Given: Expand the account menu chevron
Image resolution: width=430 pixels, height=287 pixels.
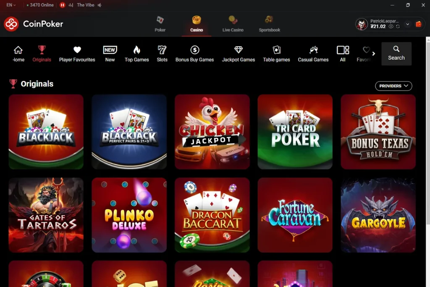Looking at the screenshot, I should (x=408, y=24).
